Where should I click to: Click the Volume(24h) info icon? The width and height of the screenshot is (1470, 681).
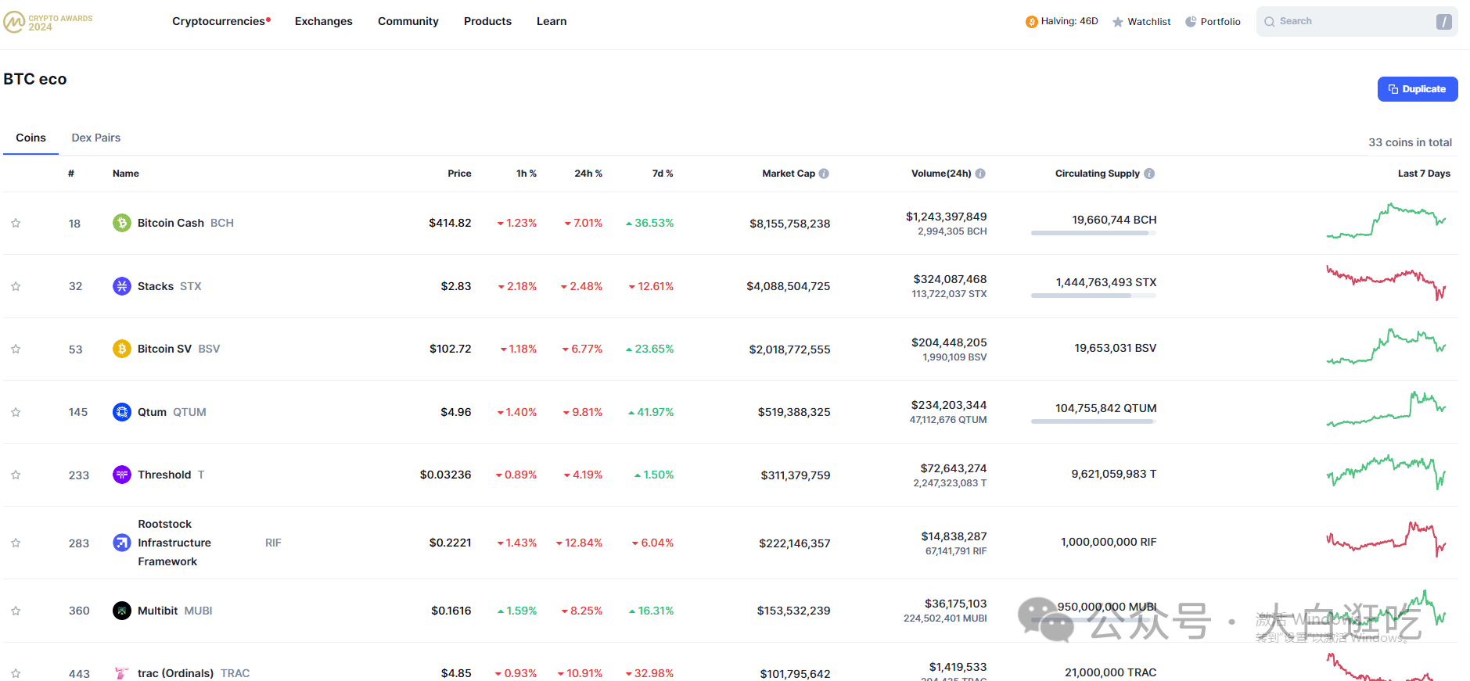tap(980, 174)
